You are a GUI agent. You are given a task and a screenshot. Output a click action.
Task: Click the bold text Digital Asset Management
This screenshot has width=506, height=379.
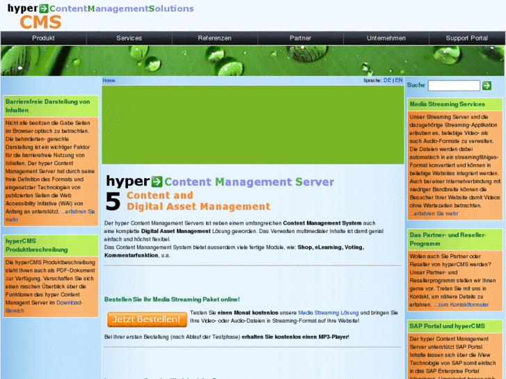[176, 231]
